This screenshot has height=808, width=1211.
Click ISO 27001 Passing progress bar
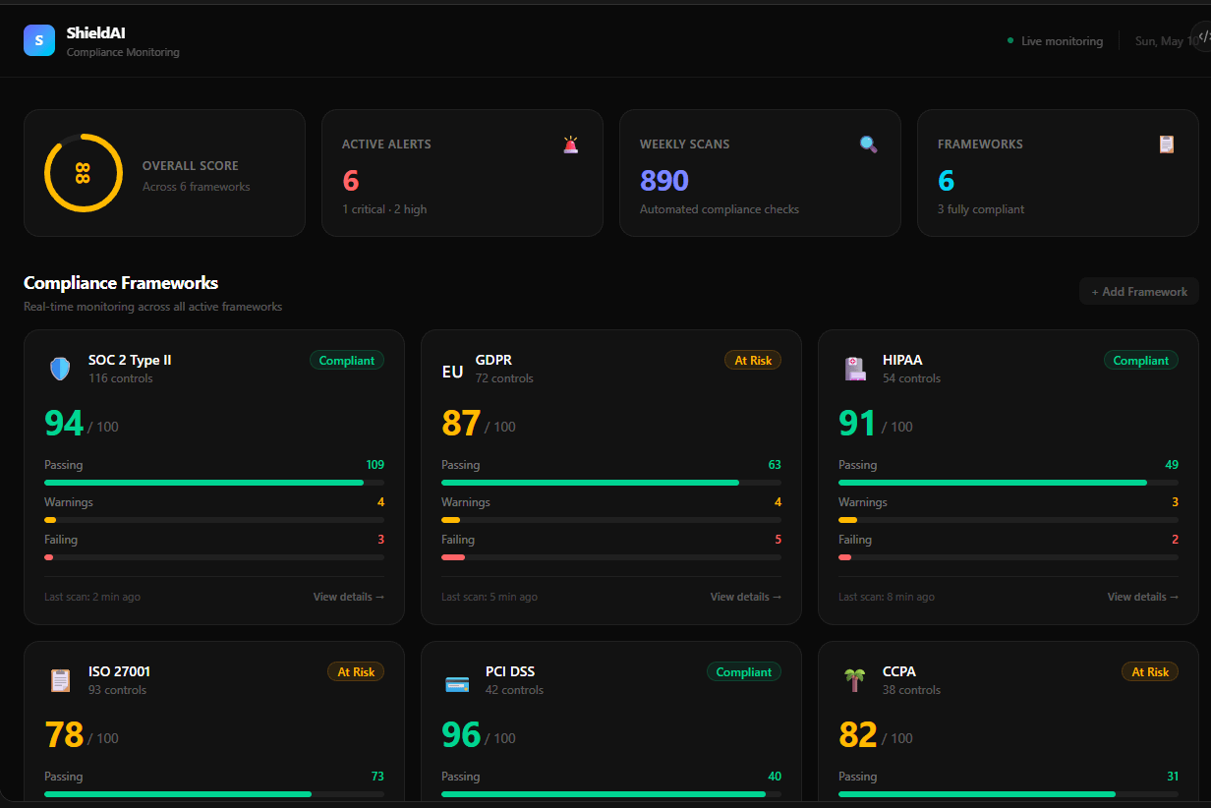pos(214,794)
